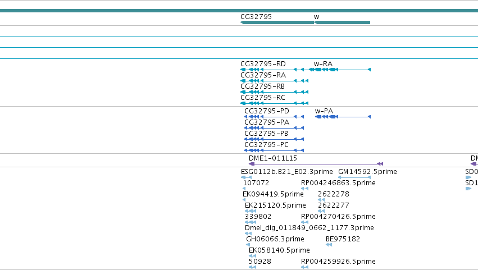The image size is (478, 270).
Task: Click the CG32795-PB protein label
Action: 266,134
